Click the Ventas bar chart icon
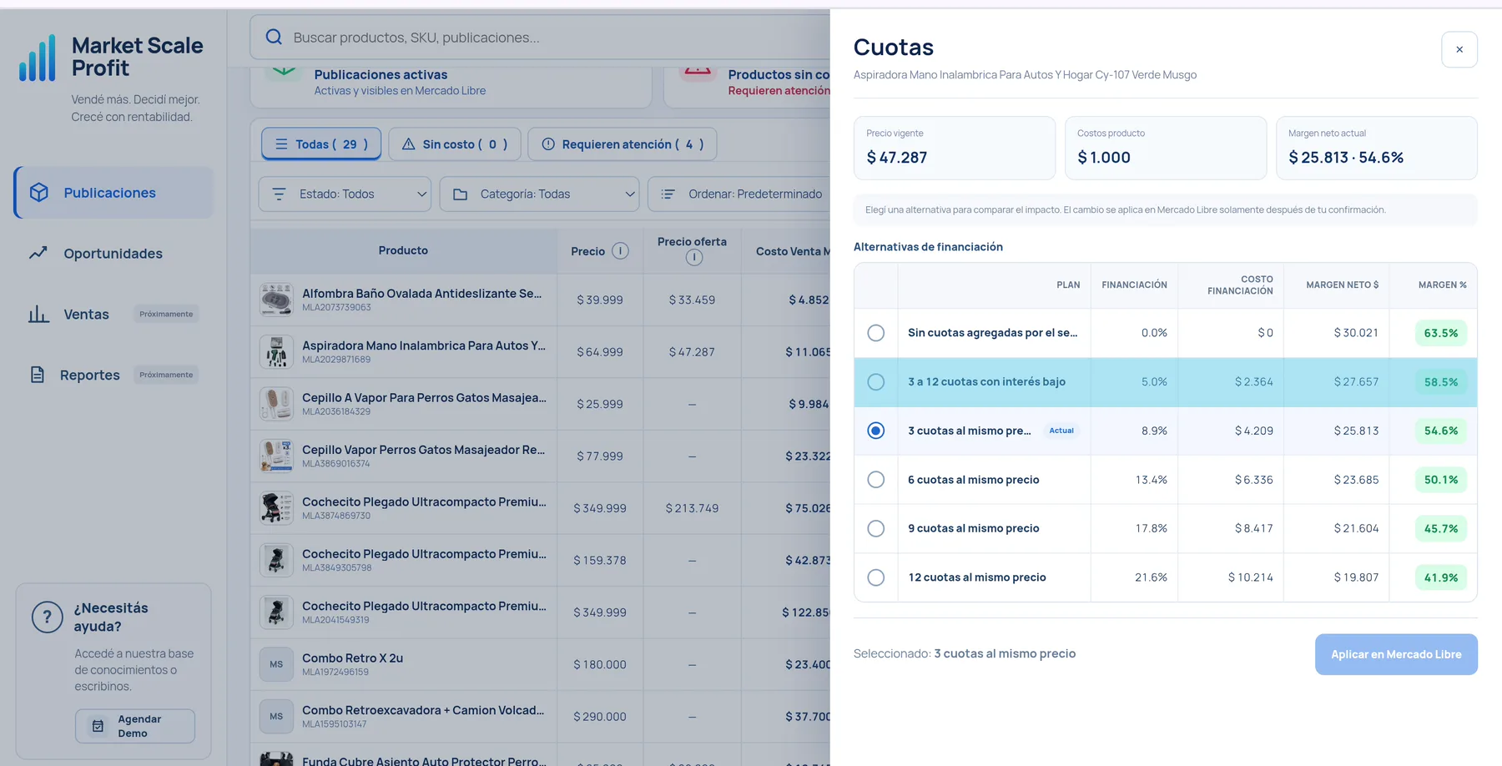 click(38, 314)
